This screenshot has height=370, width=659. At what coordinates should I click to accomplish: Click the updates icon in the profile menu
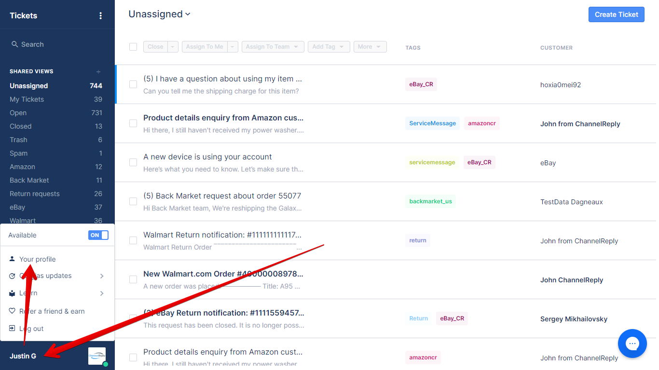12,276
